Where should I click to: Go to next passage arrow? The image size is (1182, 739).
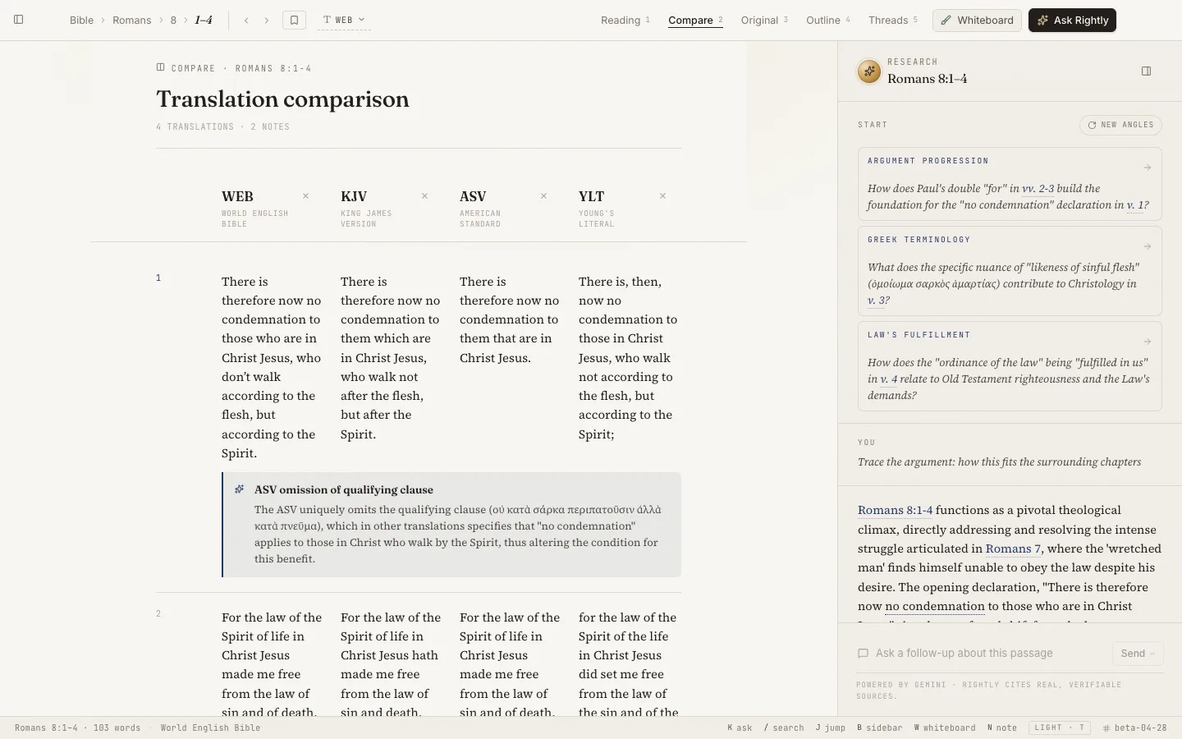click(x=266, y=20)
